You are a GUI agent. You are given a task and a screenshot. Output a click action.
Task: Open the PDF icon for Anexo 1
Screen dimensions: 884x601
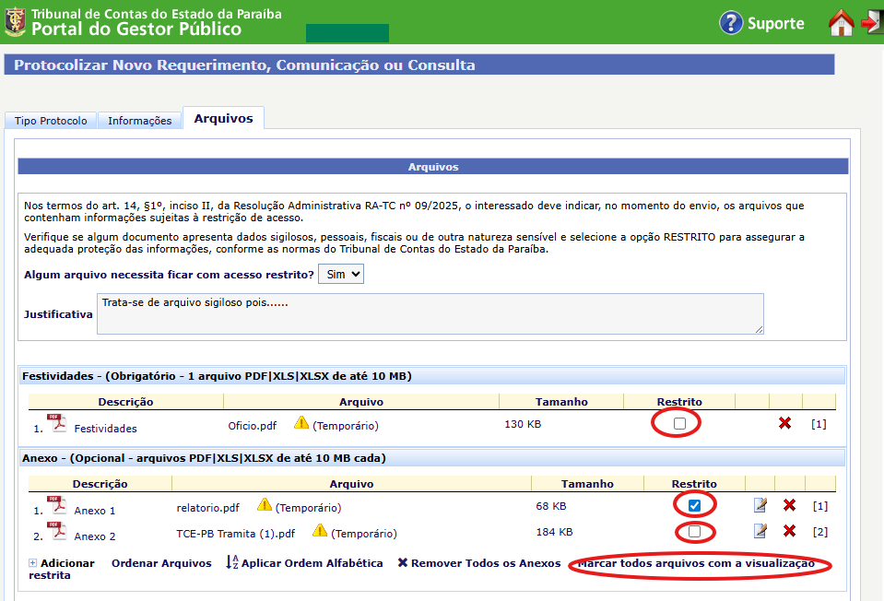coord(56,505)
